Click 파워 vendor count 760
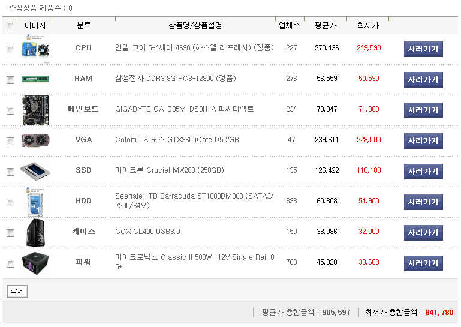Viewport: 461px width, 327px height. [x=291, y=262]
